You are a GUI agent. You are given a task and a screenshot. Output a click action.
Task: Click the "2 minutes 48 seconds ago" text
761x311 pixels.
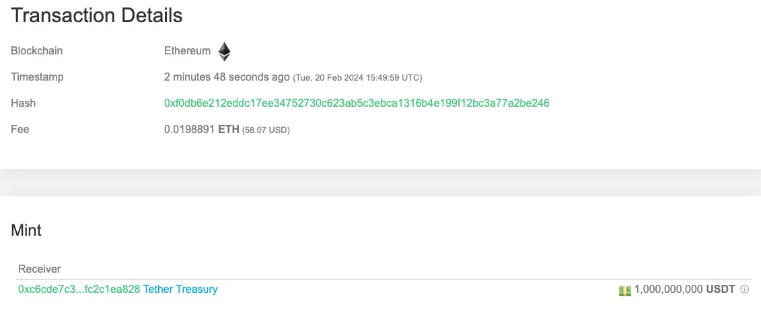click(x=227, y=77)
